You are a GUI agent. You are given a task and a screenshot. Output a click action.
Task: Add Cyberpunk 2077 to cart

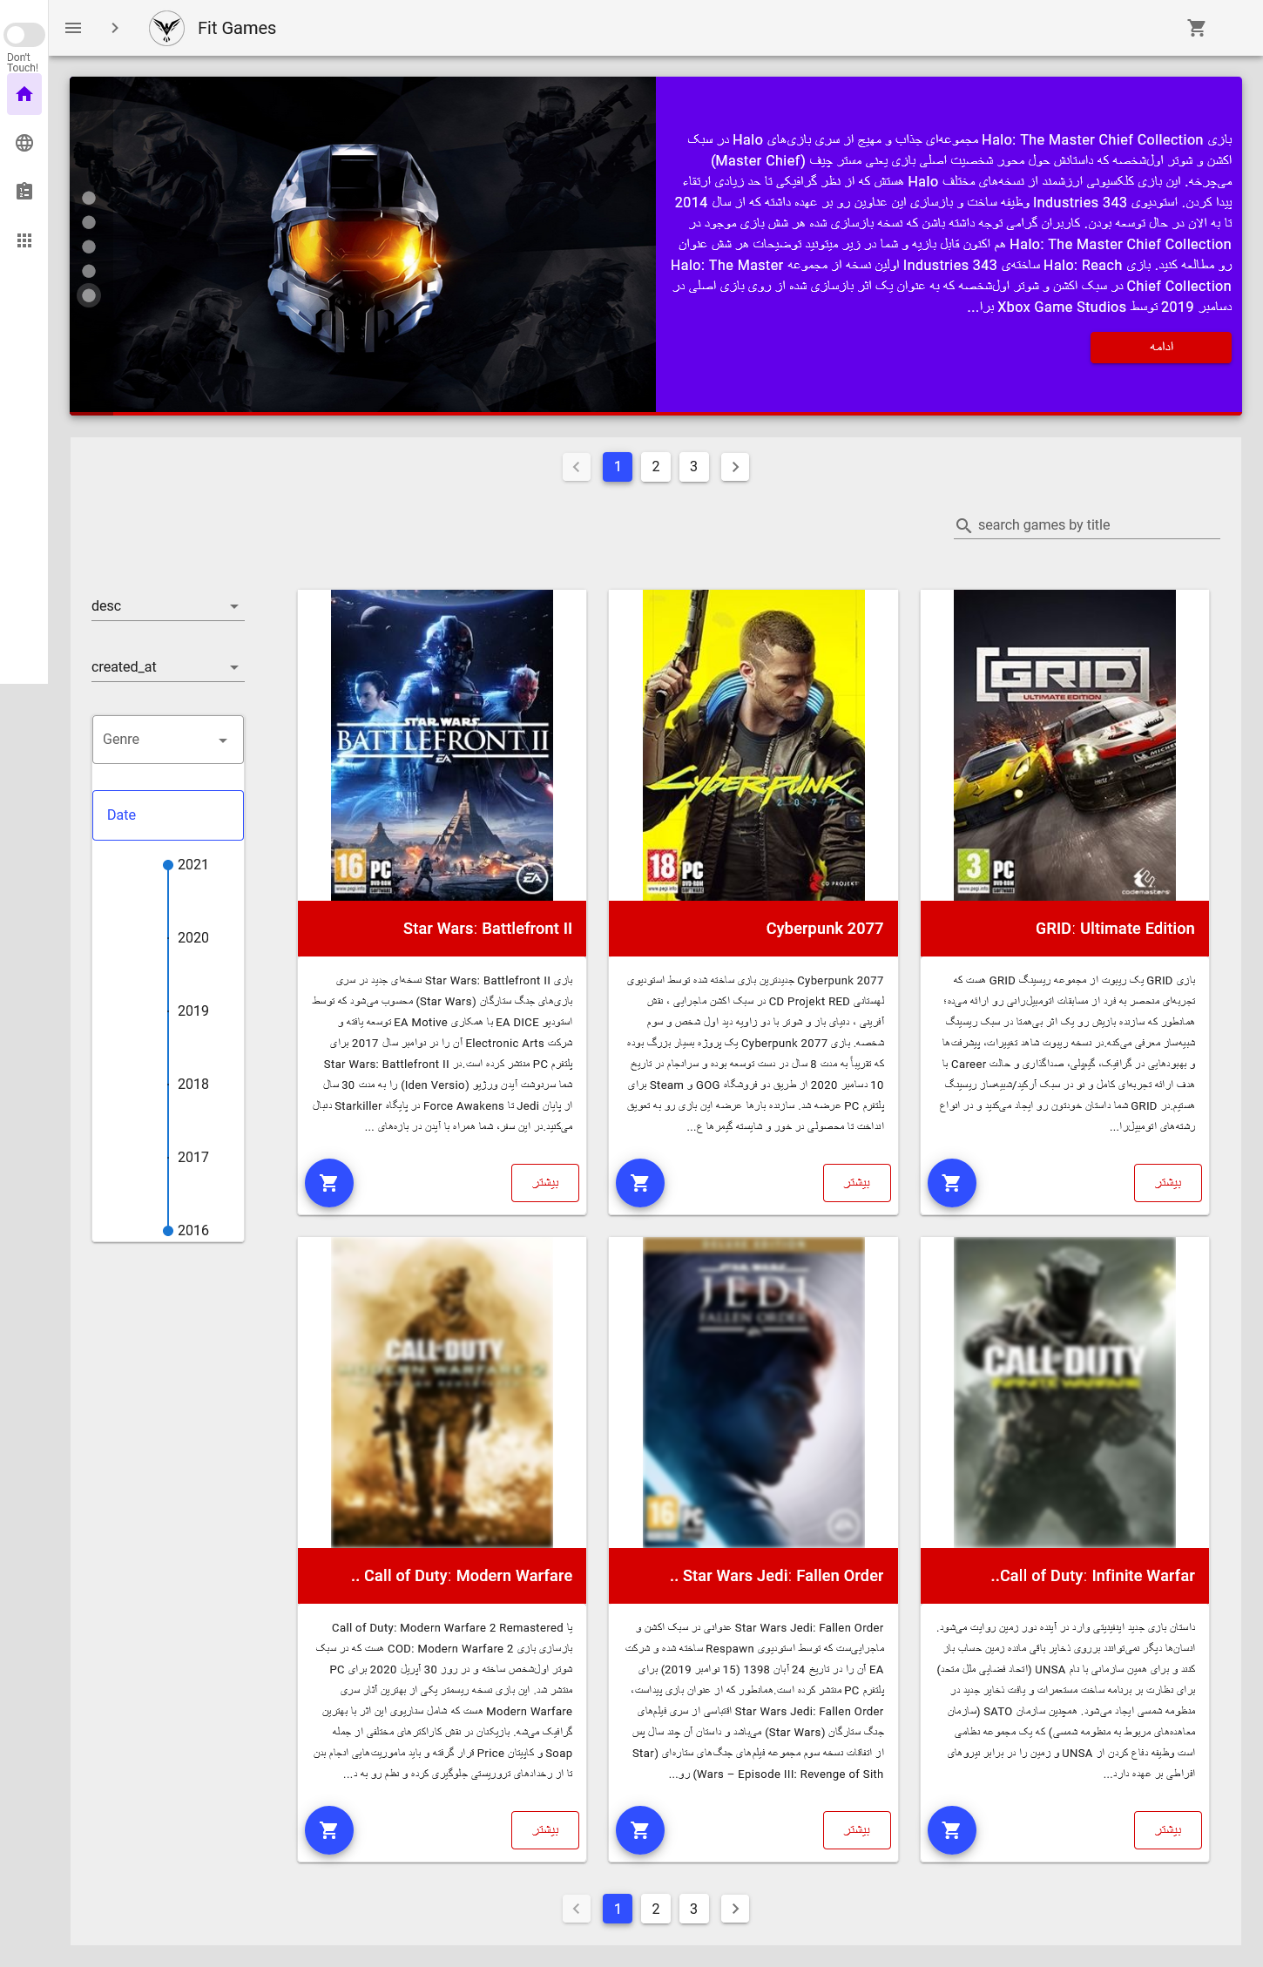640,1183
